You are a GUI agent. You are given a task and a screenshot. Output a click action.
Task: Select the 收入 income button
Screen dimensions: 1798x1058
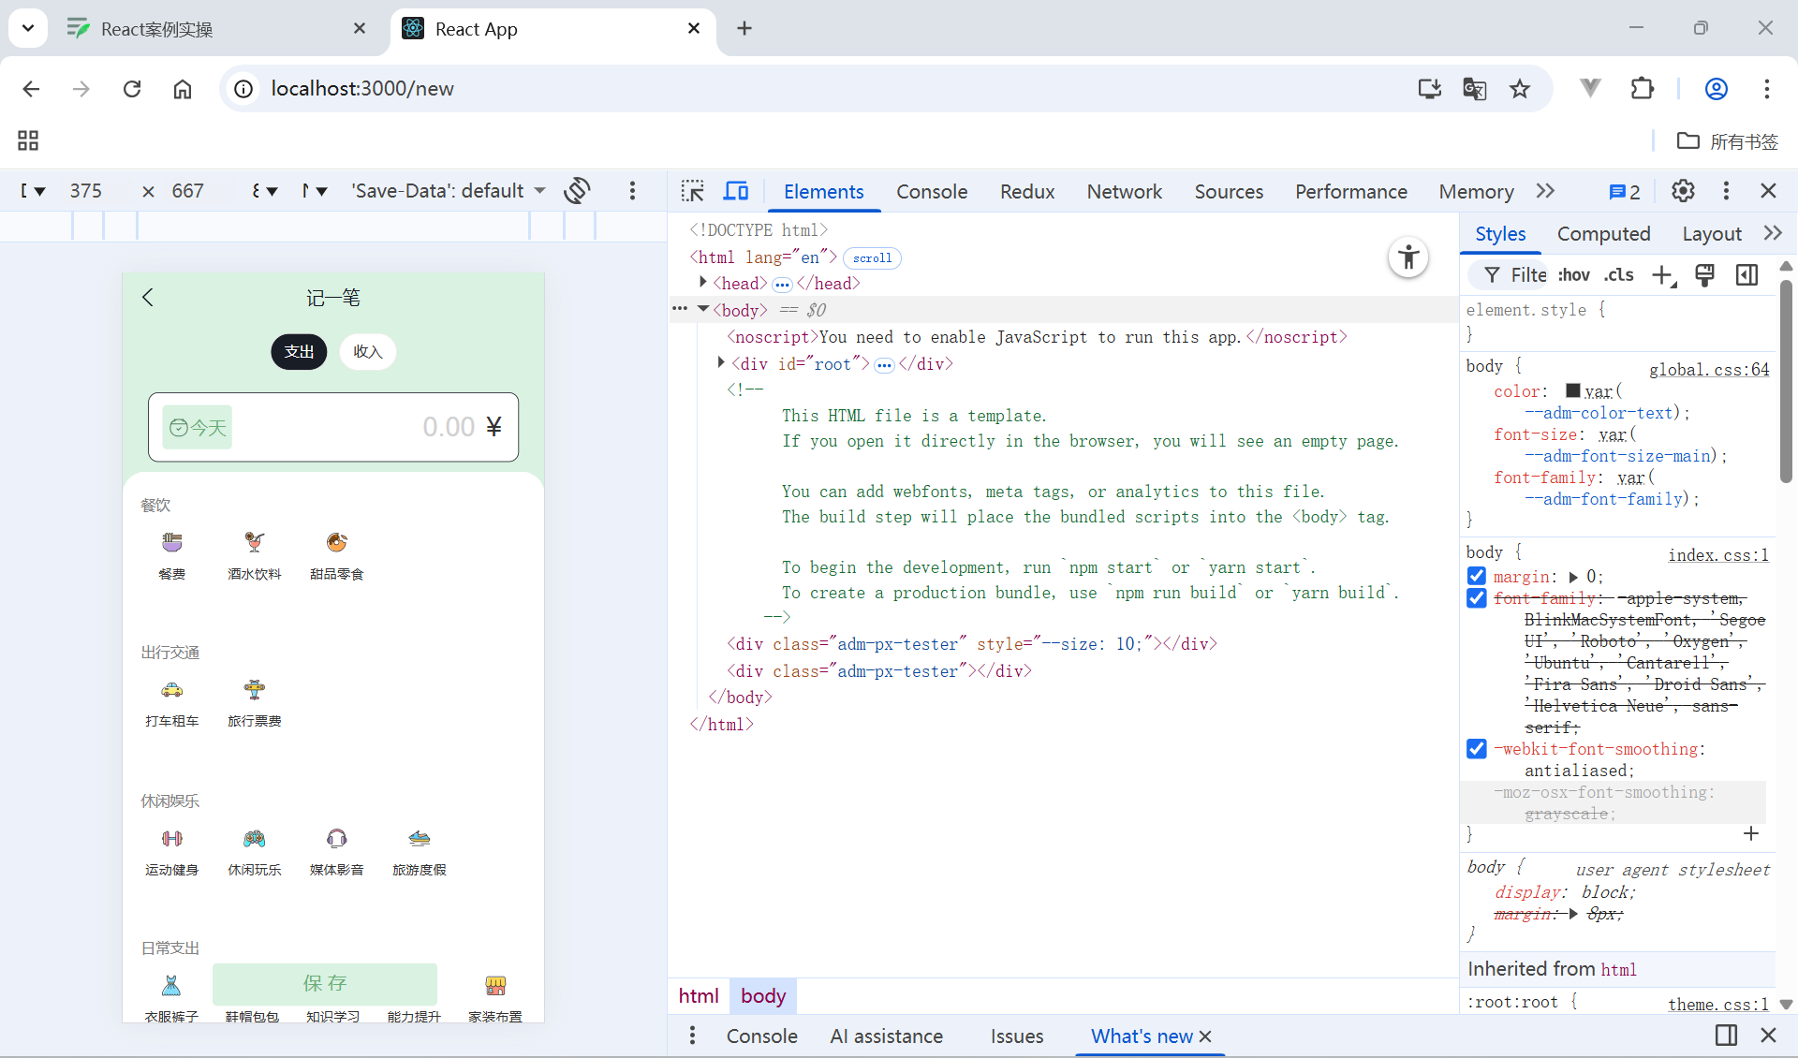coord(367,352)
